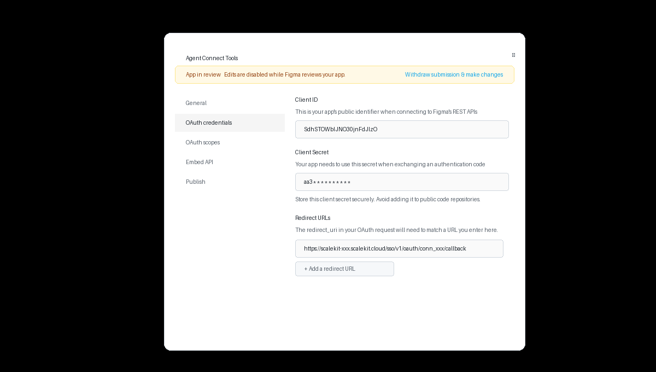The width and height of the screenshot is (656, 372).
Task: Click the icon in the dialog's top-right corner
Action: 513,55
